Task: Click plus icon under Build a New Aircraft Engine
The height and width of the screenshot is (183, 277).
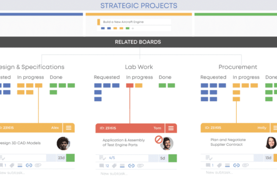Action: tap(133, 28)
